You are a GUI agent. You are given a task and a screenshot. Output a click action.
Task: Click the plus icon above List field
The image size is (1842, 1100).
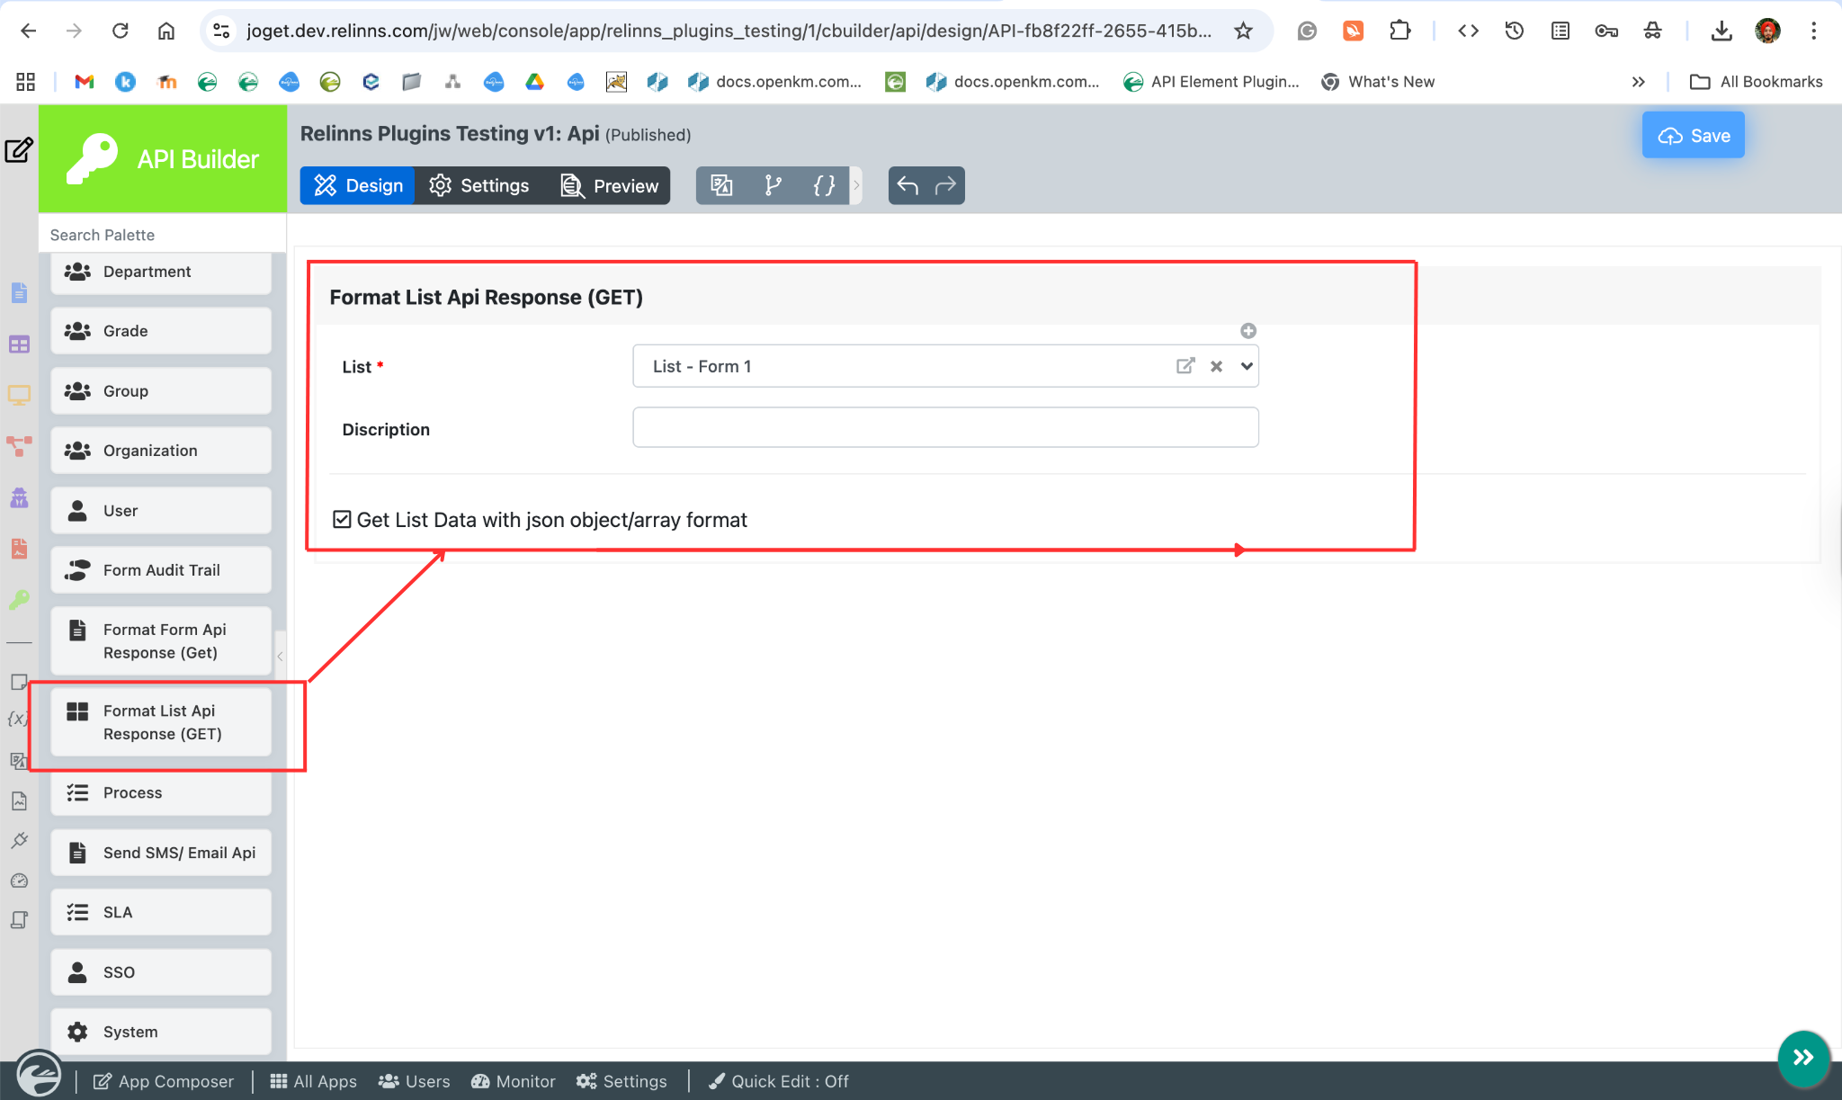click(1248, 331)
